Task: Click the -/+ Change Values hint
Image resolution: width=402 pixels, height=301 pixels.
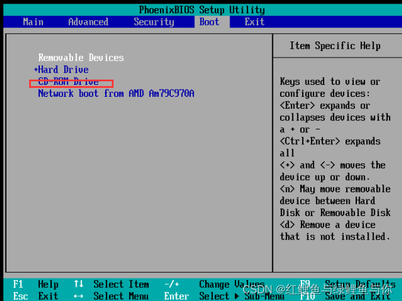Action: tap(215, 284)
